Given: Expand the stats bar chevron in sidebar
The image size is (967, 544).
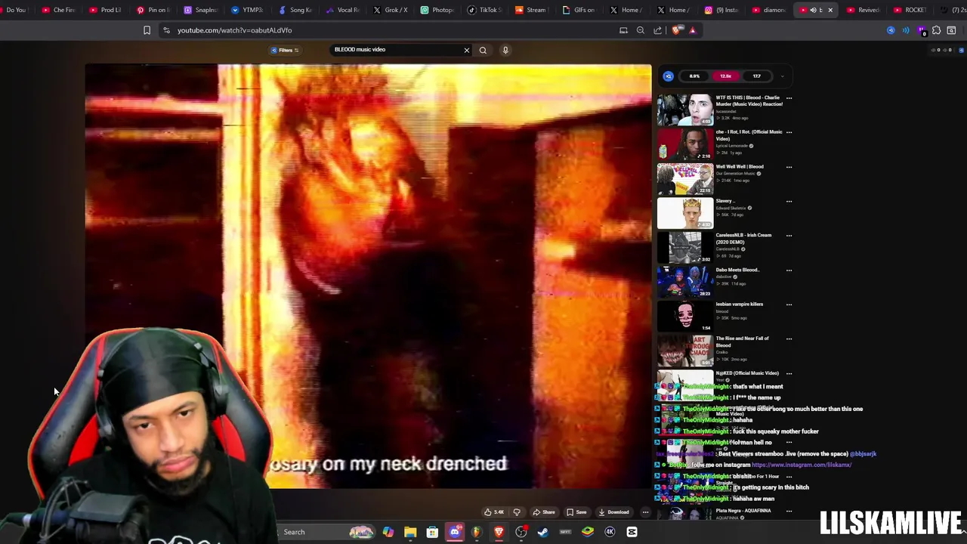Looking at the screenshot, I should 782,76.
